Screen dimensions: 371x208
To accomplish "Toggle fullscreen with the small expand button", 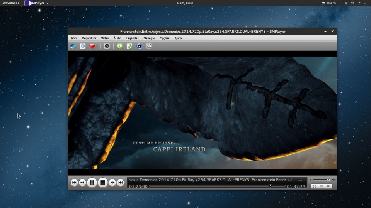I will [x=314, y=186].
